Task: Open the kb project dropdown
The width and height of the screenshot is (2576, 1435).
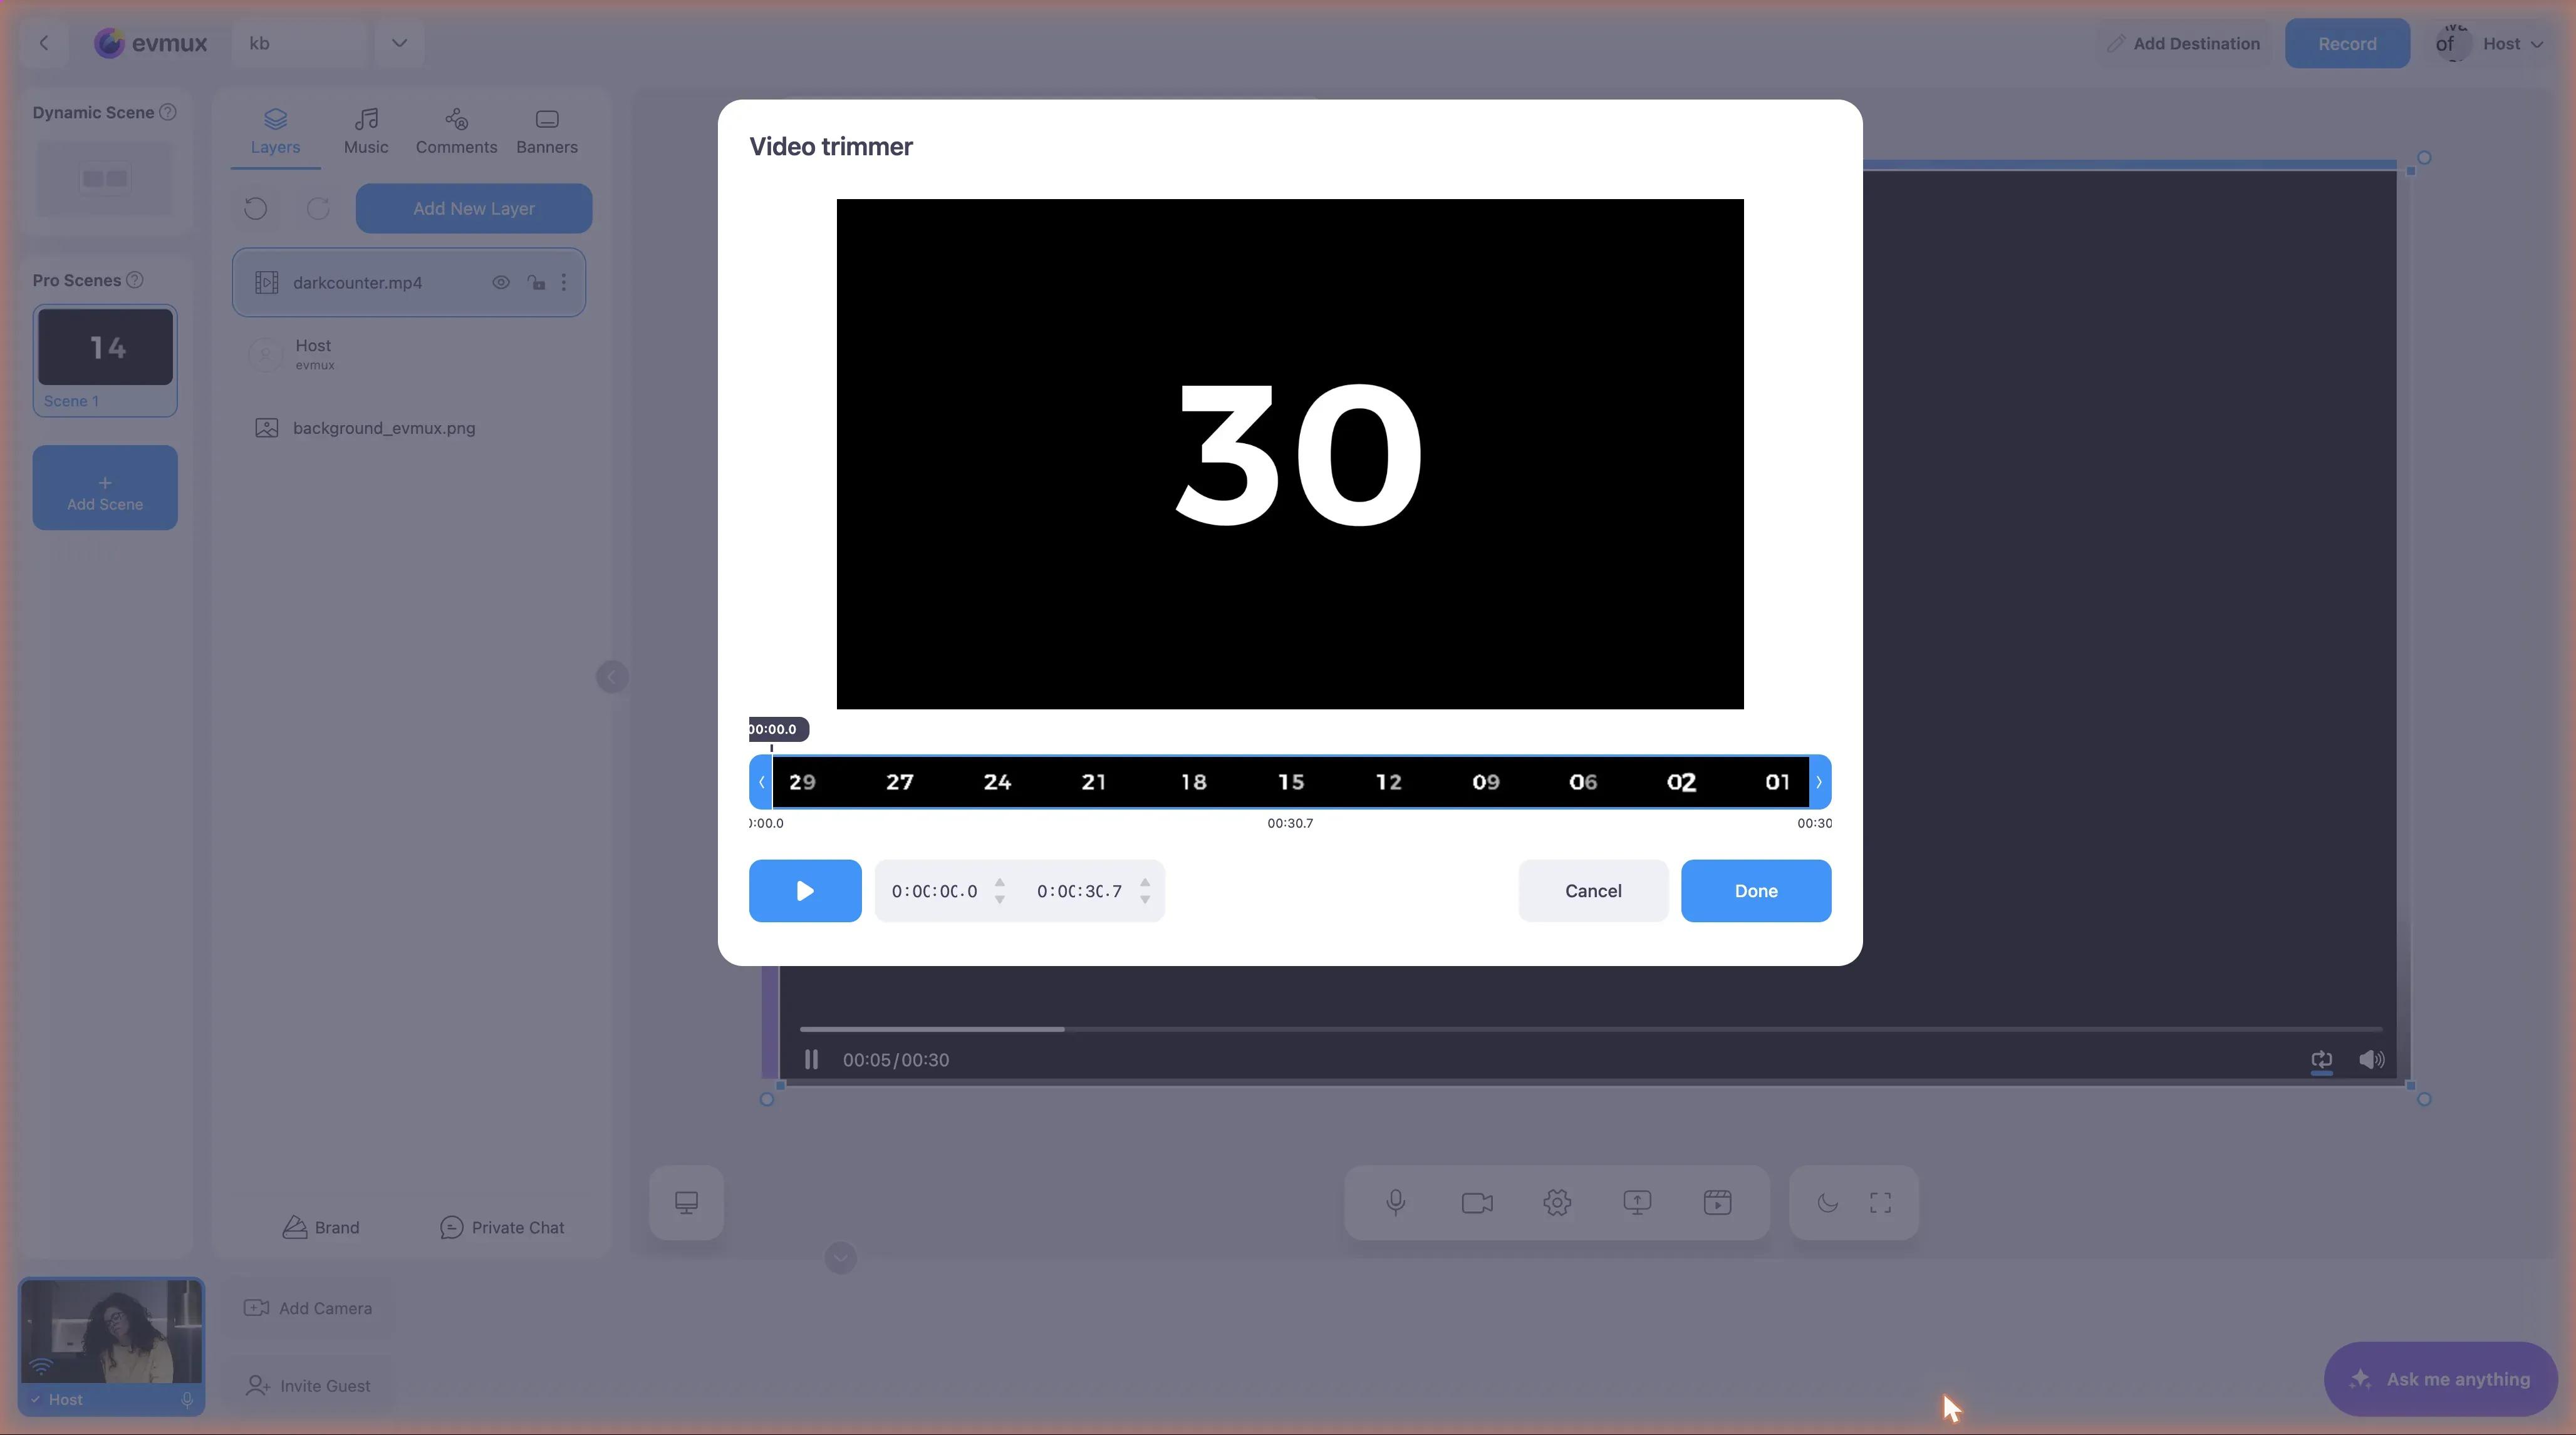Action: pos(399,43)
